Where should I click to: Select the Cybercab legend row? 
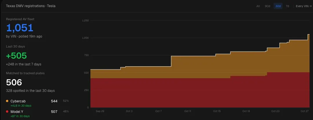pos(37,103)
